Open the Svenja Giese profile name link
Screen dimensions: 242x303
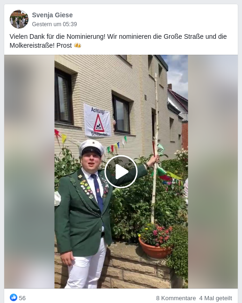pyautogui.click(x=52, y=15)
